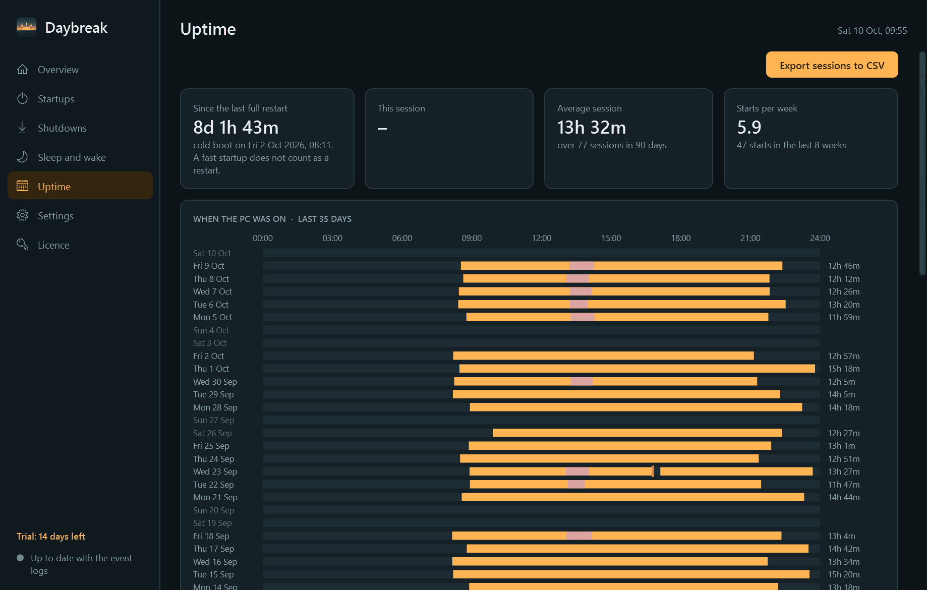Click the small marker on Wed 23 Sep bar
This screenshot has height=590, width=927.
[653, 471]
